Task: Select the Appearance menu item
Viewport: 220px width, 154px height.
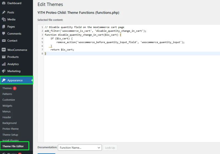Action: click(x=16, y=80)
